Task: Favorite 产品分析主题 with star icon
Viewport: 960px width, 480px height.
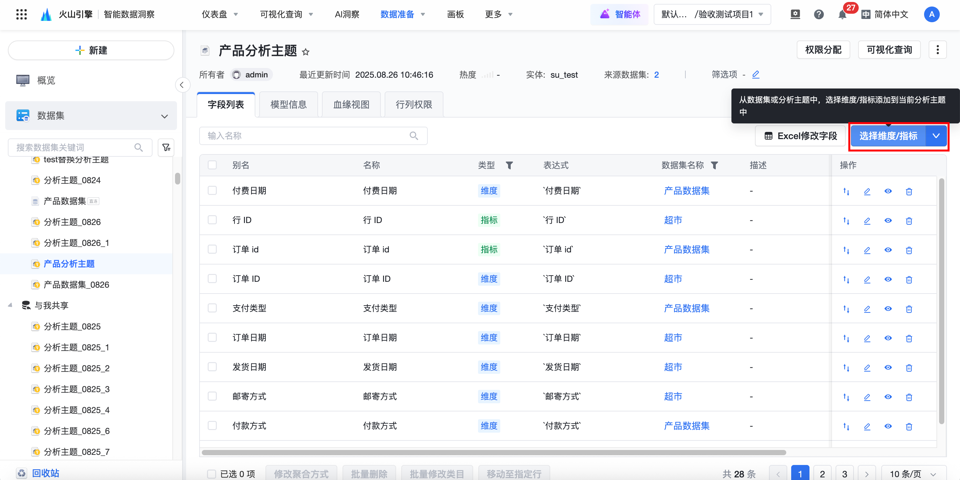Action: 306,52
